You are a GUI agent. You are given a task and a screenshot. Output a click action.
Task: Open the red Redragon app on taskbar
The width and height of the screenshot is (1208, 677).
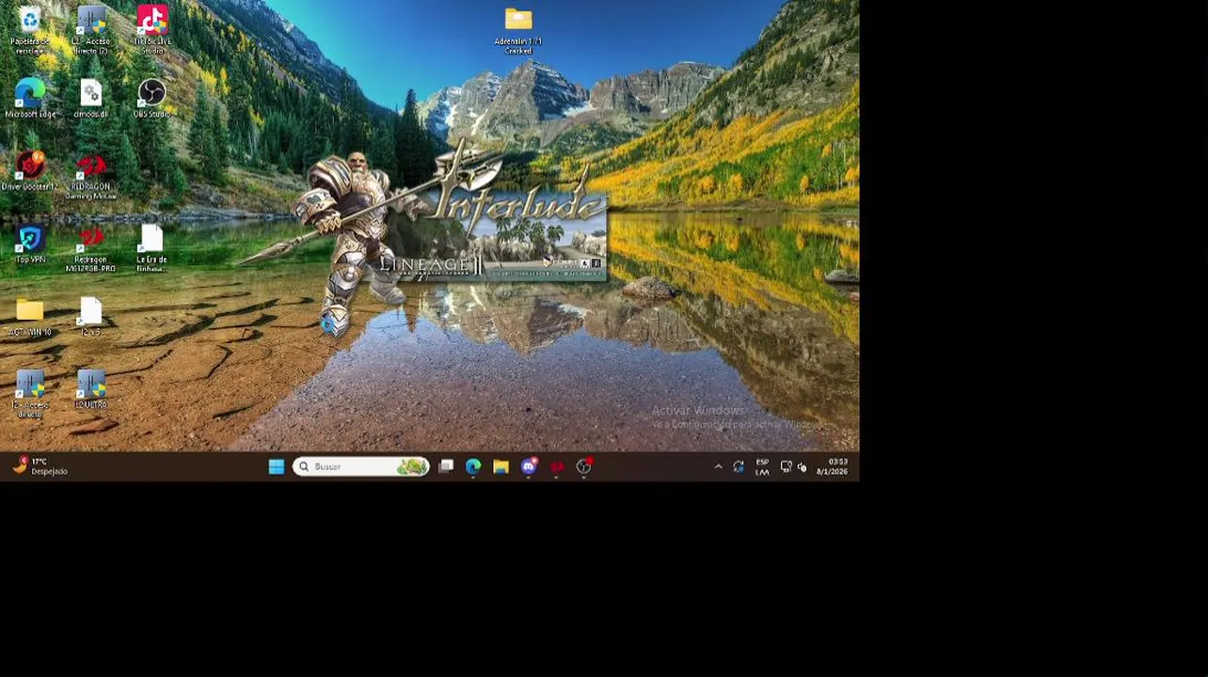click(556, 466)
